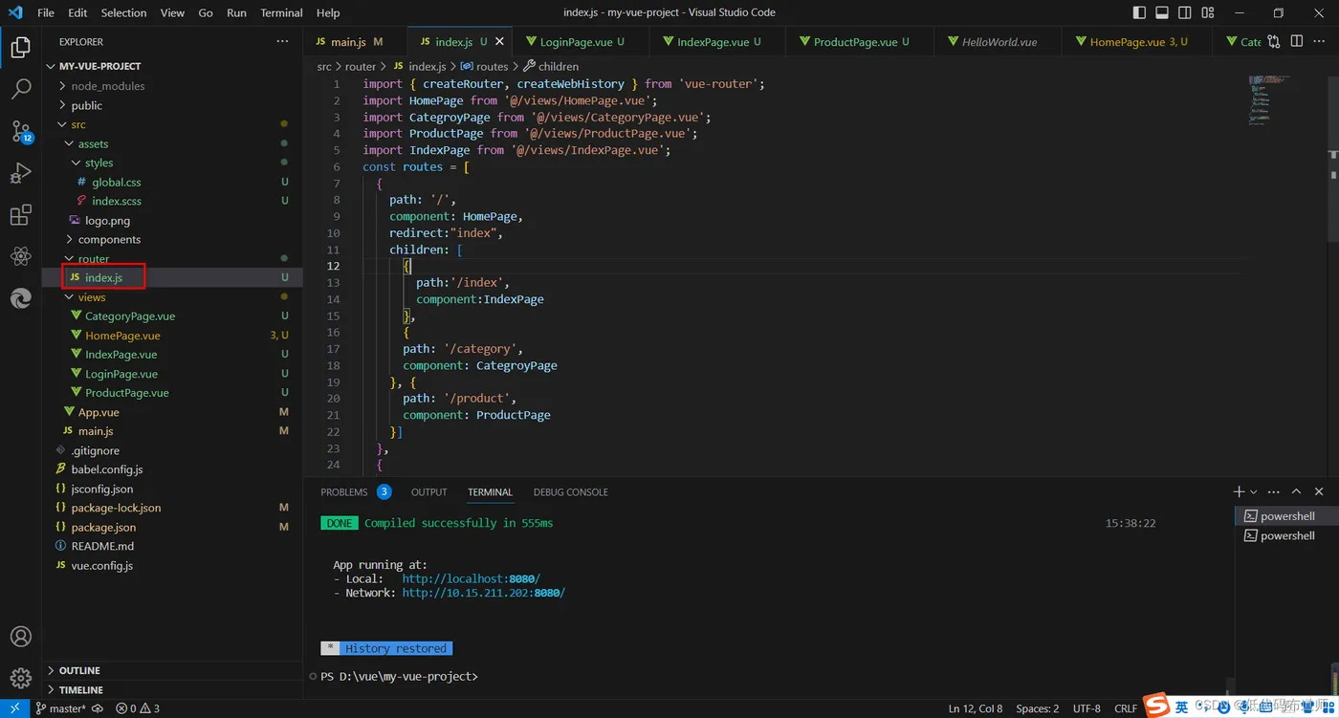The height and width of the screenshot is (718, 1339).
Task: Open the Explorer view in the activity bar
Action: 20,46
